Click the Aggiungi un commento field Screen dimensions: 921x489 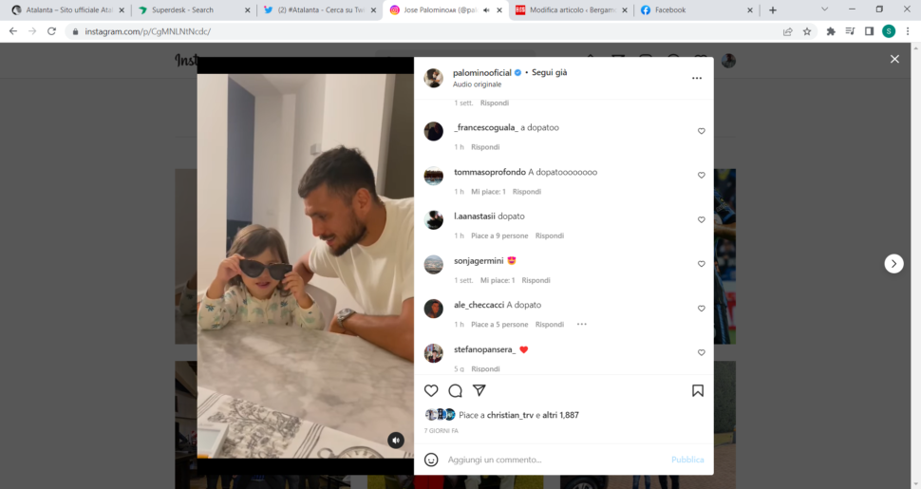point(556,460)
